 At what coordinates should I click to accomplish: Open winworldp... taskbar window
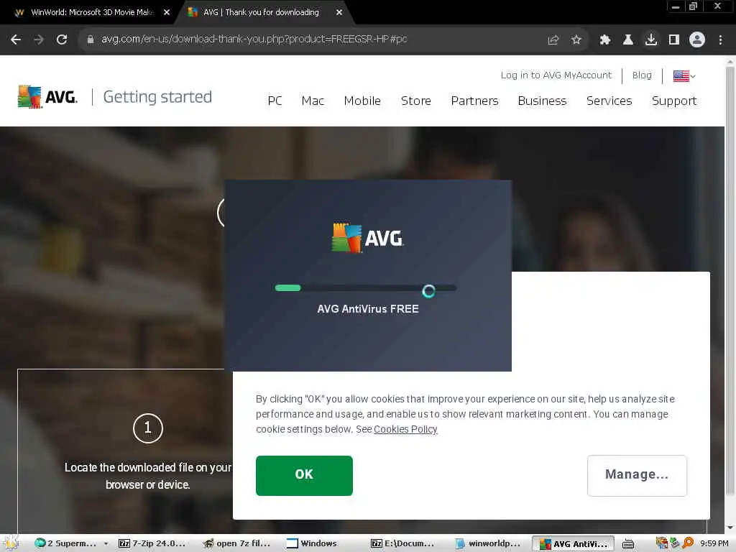point(488,543)
